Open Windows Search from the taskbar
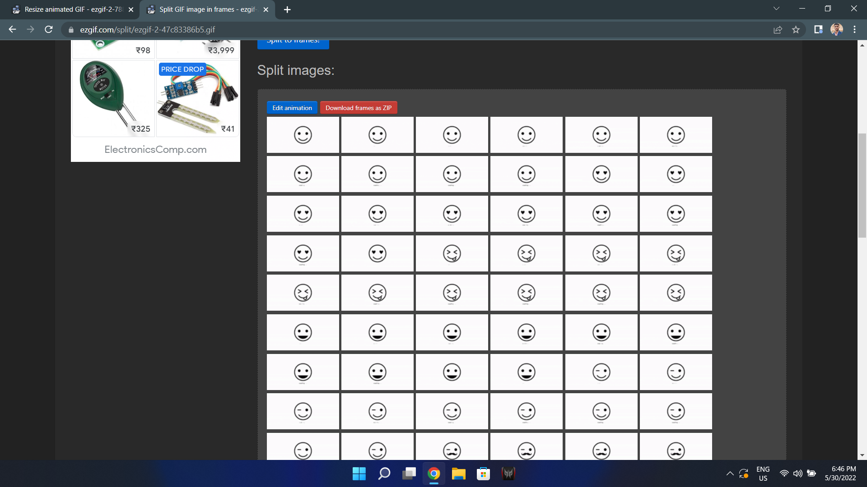Image resolution: width=867 pixels, height=487 pixels. [384, 474]
